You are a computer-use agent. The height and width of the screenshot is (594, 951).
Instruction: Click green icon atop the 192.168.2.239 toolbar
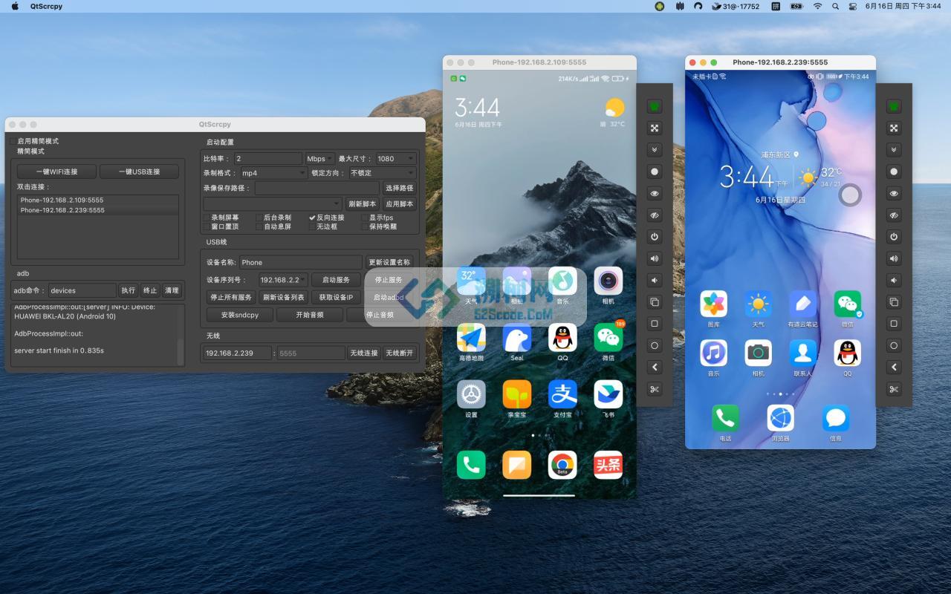894,106
